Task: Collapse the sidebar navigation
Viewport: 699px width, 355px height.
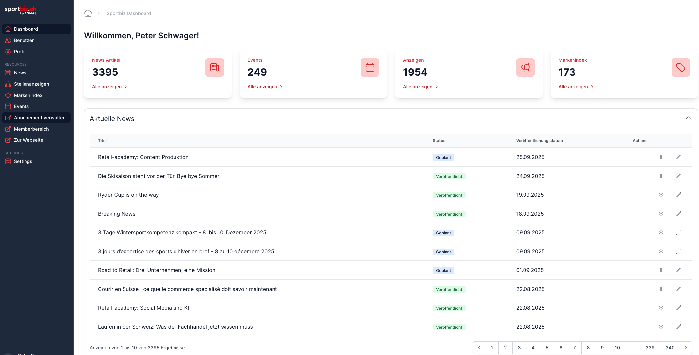Action: [x=67, y=10]
